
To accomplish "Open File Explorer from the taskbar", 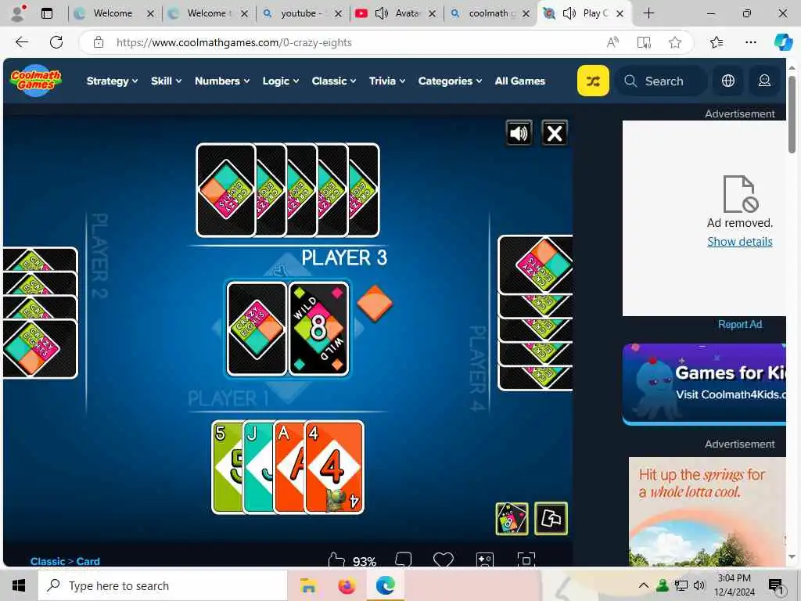I will (x=308, y=585).
